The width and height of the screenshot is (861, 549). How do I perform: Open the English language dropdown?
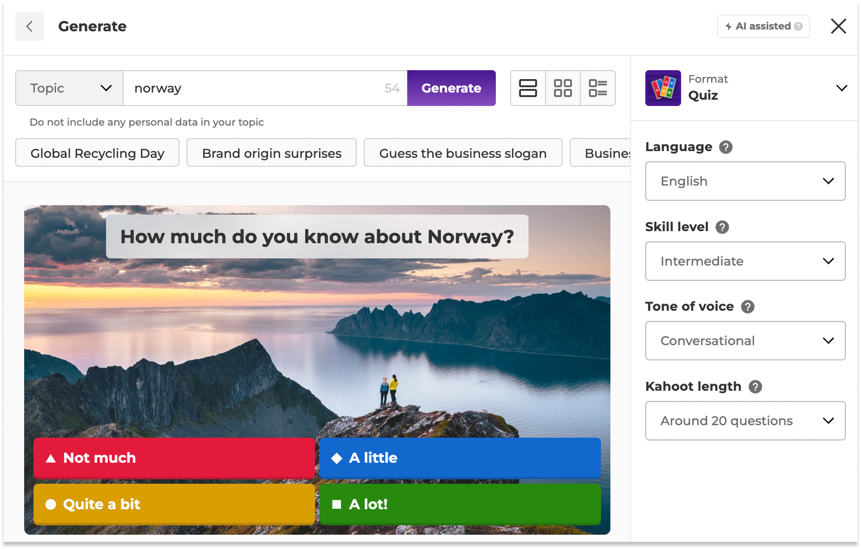[x=744, y=181]
